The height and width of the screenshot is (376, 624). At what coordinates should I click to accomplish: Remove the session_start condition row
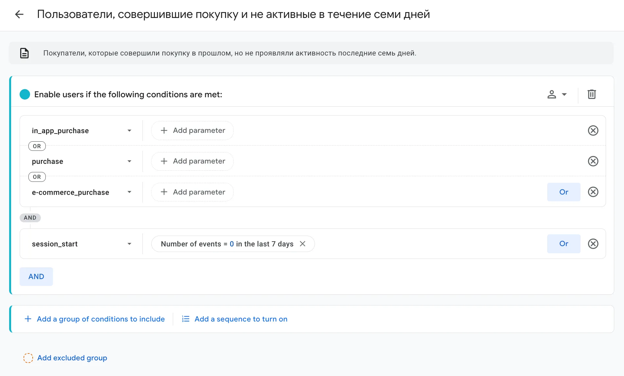pyautogui.click(x=593, y=244)
